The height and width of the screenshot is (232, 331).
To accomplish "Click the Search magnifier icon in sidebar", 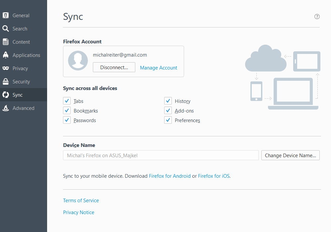I will click(x=6, y=28).
